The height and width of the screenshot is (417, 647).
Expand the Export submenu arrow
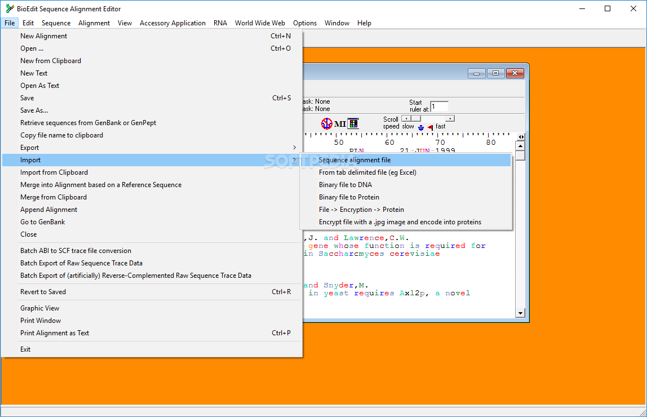294,148
